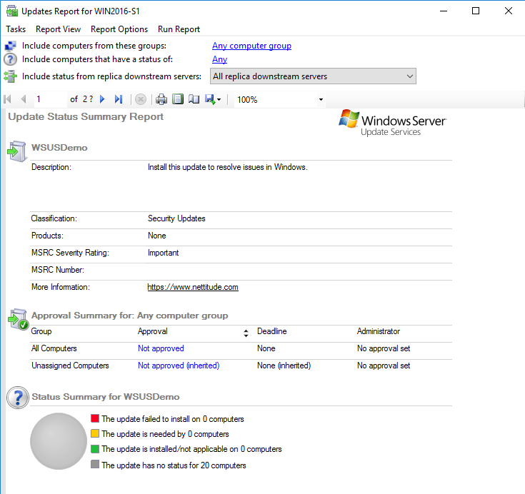Viewport: 525px width, 494px height.
Task: Go to previous report page
Action: (24, 99)
